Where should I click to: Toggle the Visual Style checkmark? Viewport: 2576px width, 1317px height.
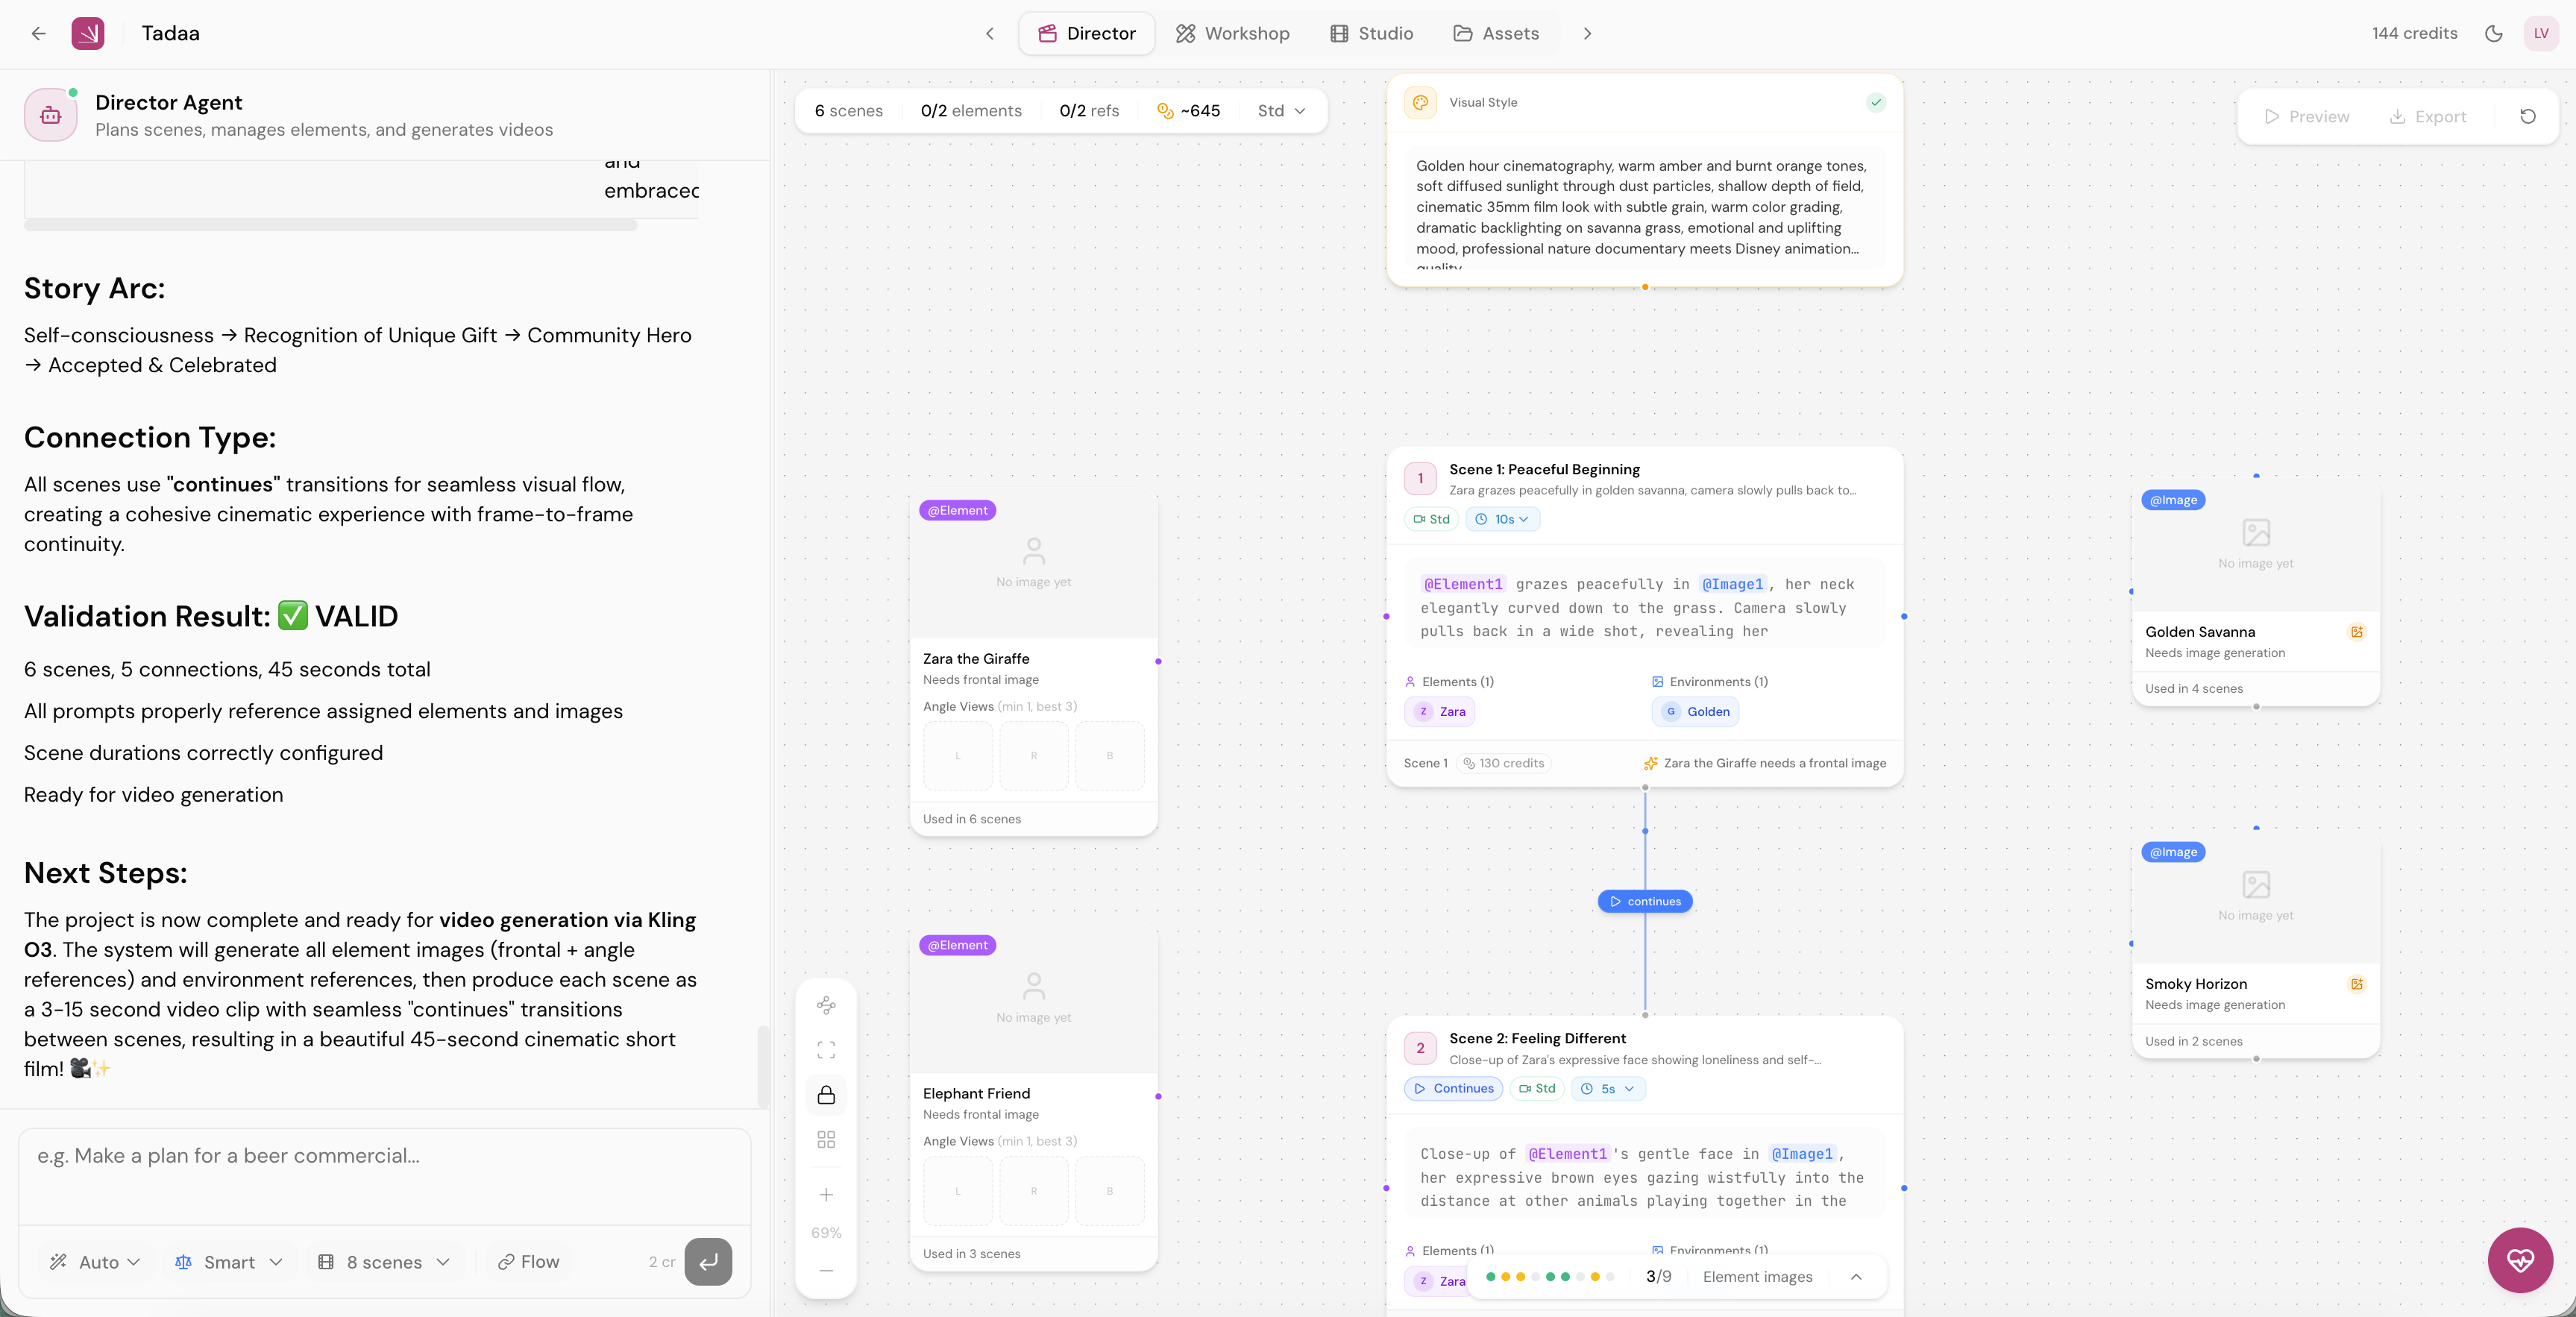click(1876, 102)
